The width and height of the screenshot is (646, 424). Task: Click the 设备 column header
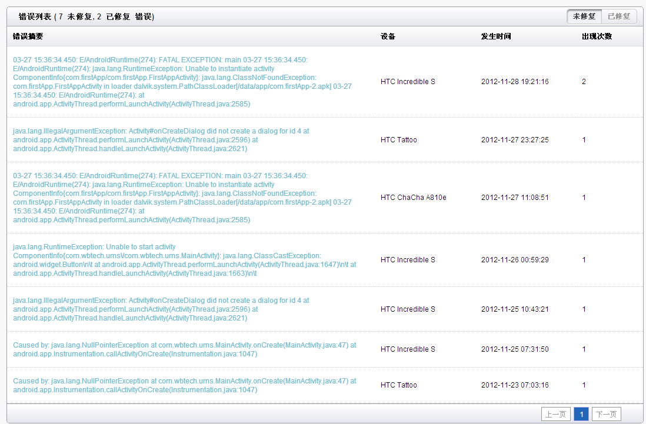[x=388, y=36]
